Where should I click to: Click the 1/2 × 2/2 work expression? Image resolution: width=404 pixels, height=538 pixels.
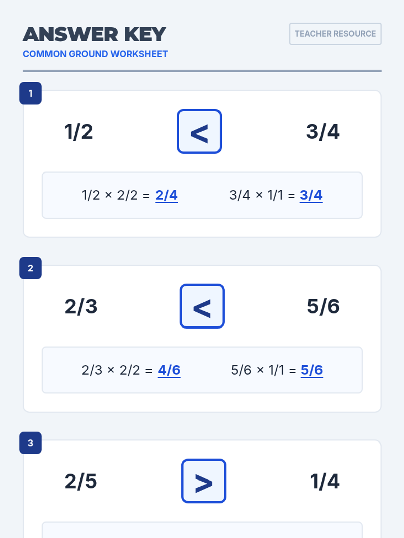[110, 195]
